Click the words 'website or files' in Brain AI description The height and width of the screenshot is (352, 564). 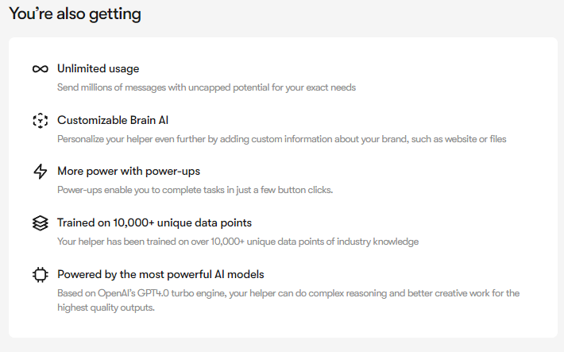point(475,139)
